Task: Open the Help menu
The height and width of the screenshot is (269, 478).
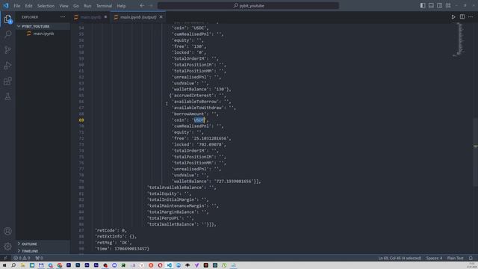Action: click(x=121, y=6)
